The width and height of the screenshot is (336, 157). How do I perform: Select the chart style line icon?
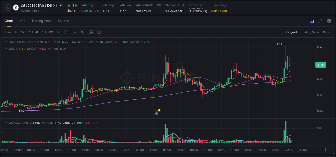click(74, 32)
